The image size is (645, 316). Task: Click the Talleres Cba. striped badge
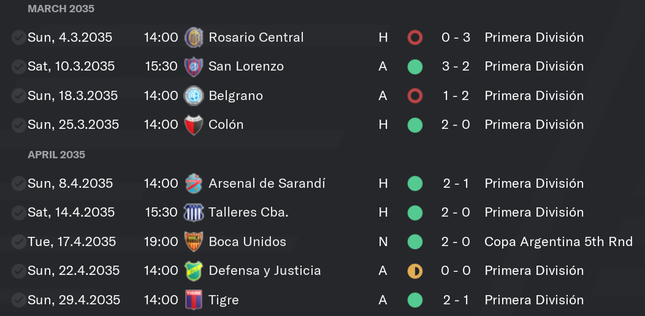click(193, 212)
